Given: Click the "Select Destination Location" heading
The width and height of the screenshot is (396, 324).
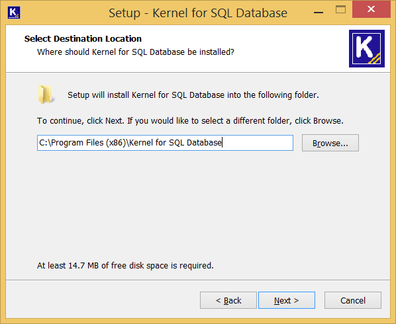Looking at the screenshot, I should pos(83,38).
